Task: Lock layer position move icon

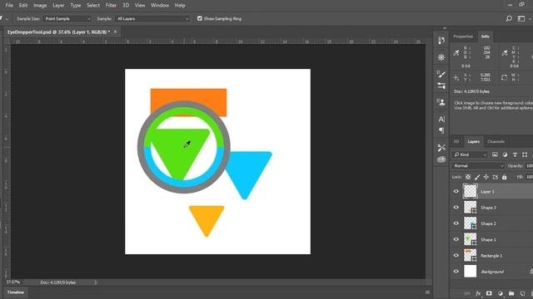Action: click(x=486, y=177)
